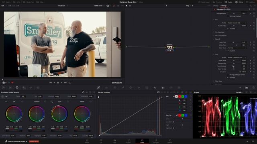Open the Color Mode Normal dropdown

click(237, 48)
